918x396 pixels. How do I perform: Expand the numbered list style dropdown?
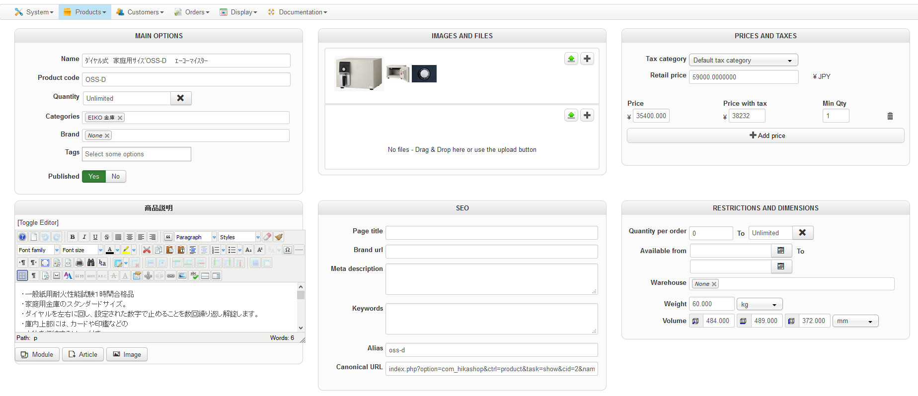click(224, 250)
